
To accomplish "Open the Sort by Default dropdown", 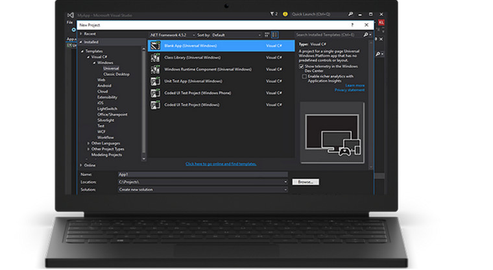I will (236, 35).
